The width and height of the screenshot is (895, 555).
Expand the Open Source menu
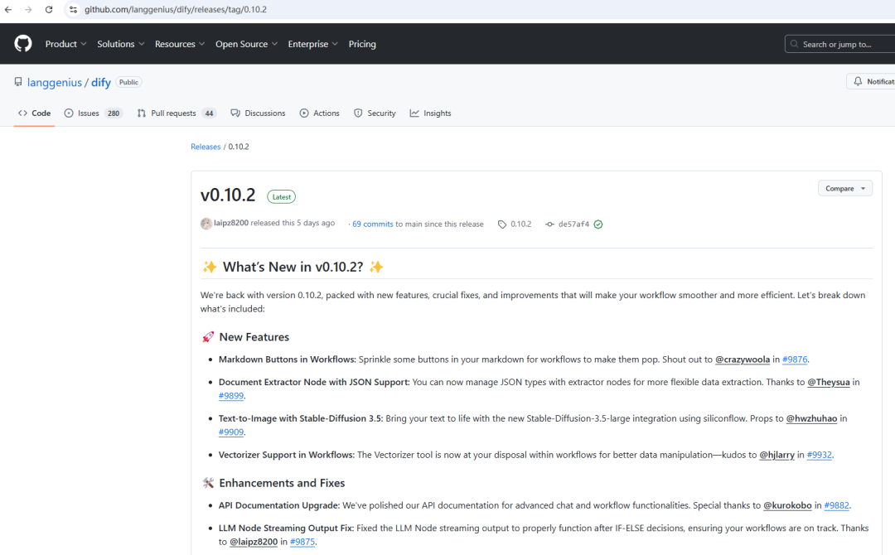tap(246, 44)
